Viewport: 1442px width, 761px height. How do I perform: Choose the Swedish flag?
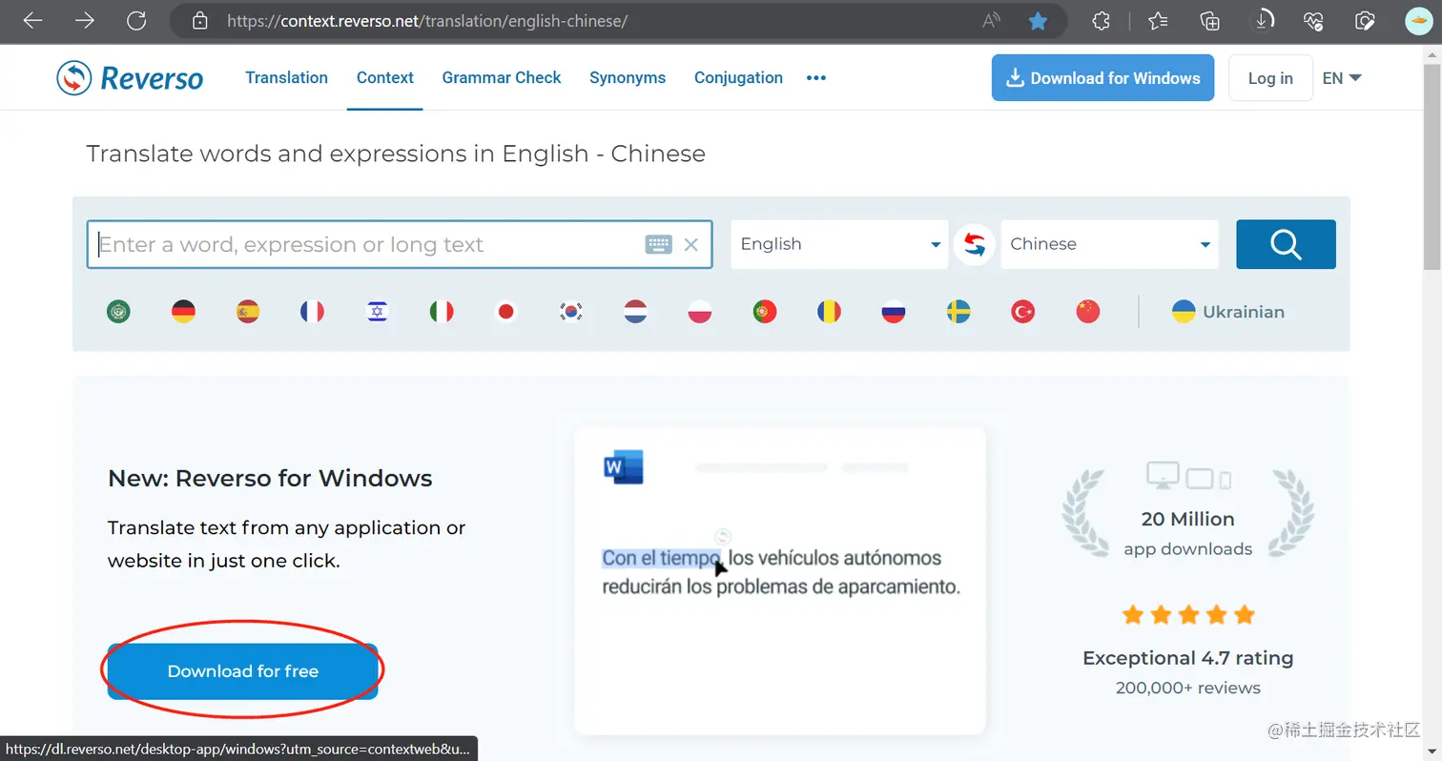point(958,312)
